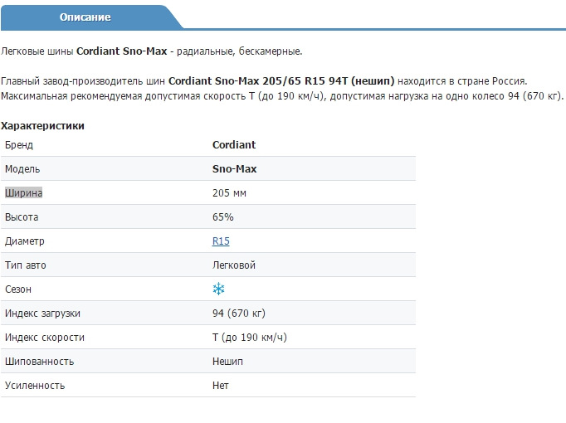
Task: Click the Cordiant brand value
Action: [x=234, y=145]
